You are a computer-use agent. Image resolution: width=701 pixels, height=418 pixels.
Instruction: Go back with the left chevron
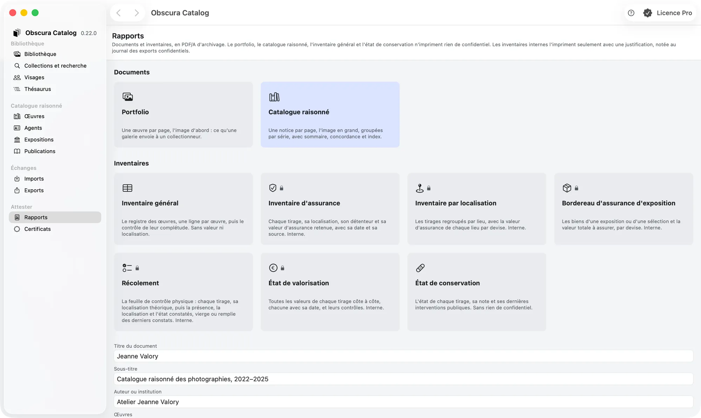pyautogui.click(x=118, y=13)
